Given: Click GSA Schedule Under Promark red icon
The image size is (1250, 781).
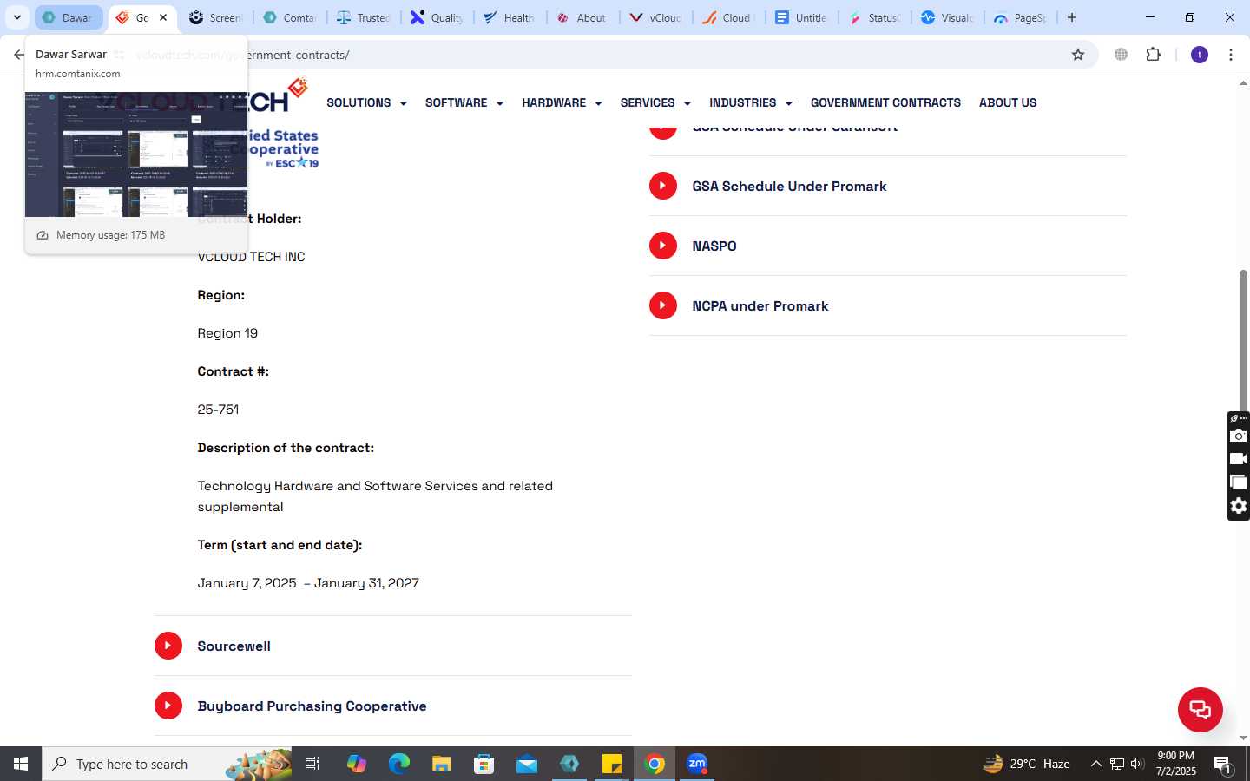Looking at the screenshot, I should (663, 186).
